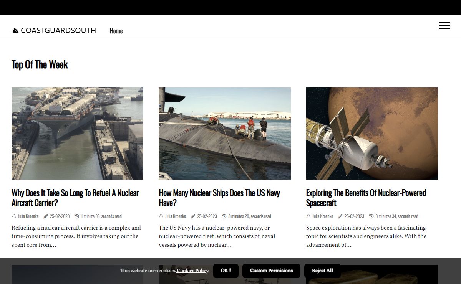Click author icon under aircraft carrier article
The height and width of the screenshot is (284, 461).
pyautogui.click(x=14, y=216)
